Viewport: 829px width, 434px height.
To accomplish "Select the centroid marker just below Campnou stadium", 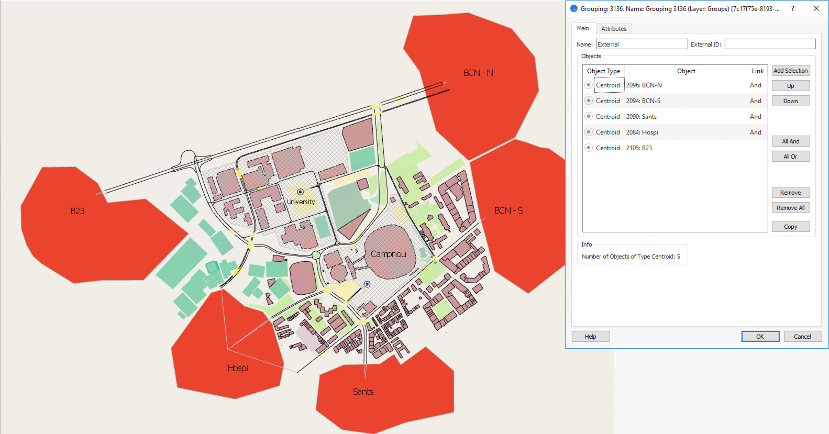I will (x=367, y=284).
